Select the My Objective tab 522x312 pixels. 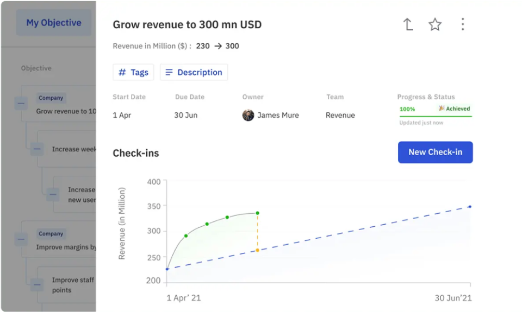tap(54, 23)
